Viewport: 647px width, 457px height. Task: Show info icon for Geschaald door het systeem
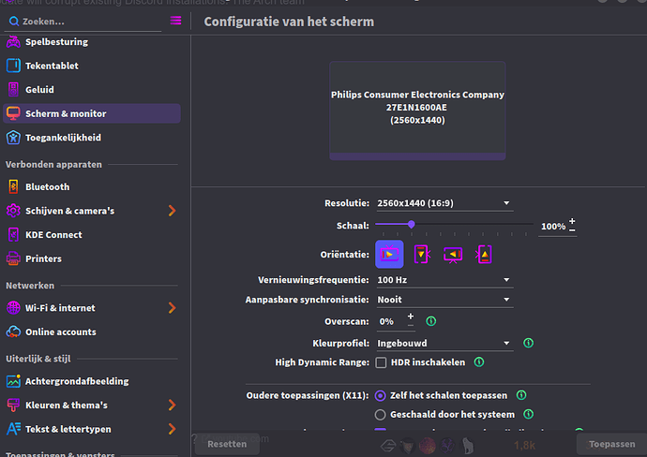click(528, 414)
